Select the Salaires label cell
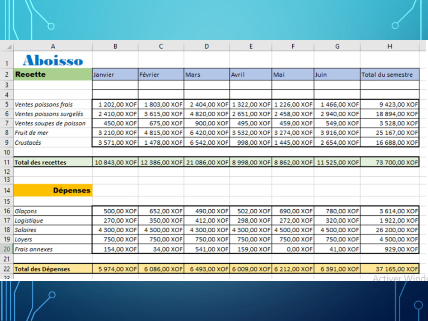The width and height of the screenshot is (428, 321). click(x=53, y=230)
